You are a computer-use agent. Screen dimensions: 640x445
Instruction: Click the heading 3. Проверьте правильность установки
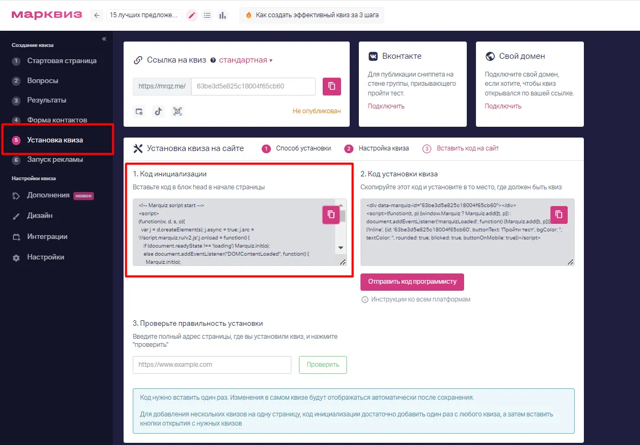[x=198, y=324]
